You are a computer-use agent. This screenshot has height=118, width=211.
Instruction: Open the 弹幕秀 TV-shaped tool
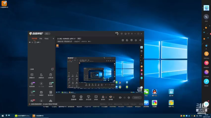pyautogui.click(x=41, y=93)
